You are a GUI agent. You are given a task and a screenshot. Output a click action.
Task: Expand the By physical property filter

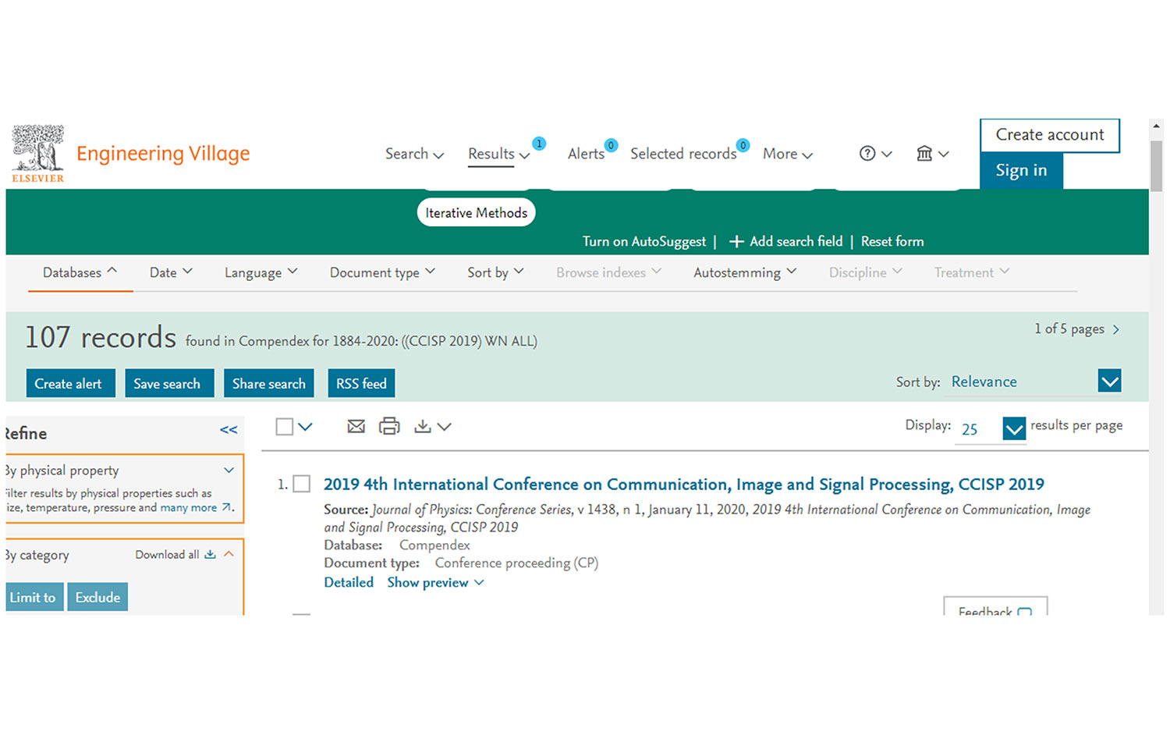pos(229,471)
